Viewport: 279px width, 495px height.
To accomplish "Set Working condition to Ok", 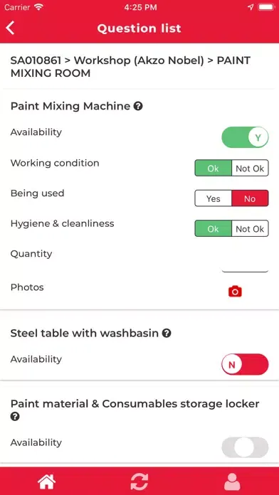I will pyautogui.click(x=213, y=169).
